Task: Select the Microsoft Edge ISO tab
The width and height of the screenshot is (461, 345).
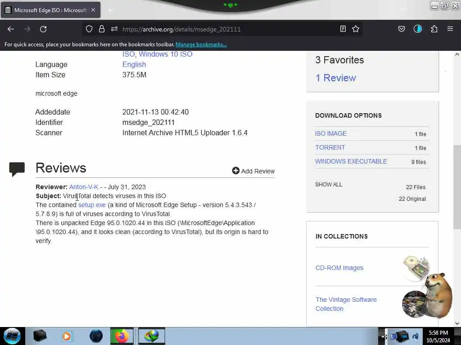Action: [50, 10]
